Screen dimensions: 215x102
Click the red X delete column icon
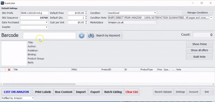point(9,70)
